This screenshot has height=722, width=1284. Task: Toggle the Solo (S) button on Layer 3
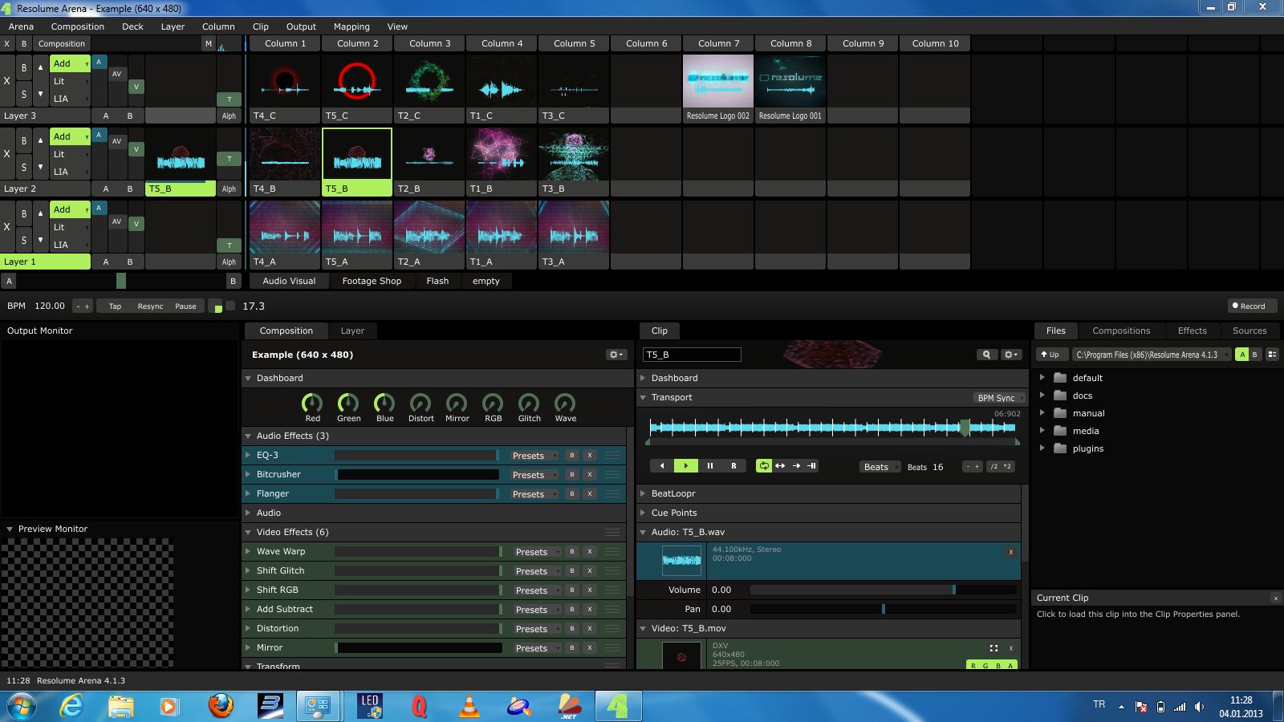[24, 95]
